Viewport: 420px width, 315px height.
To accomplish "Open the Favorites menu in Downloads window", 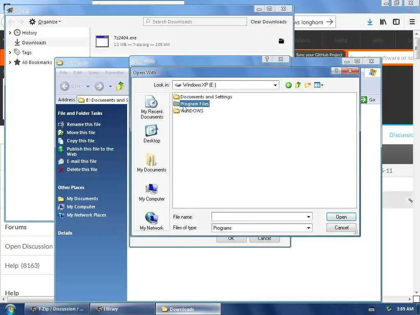I will pos(114,73).
